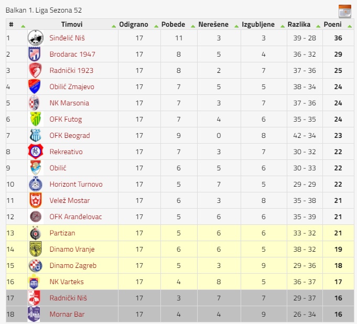
Task: Sort by Razlika column arrow
Action: coord(318,26)
